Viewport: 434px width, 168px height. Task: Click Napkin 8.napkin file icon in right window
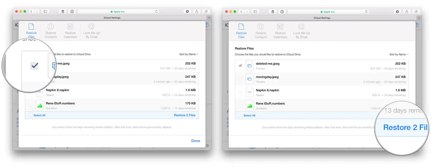(250, 92)
